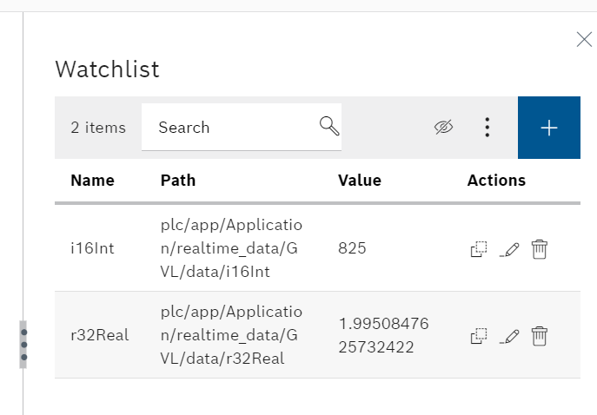Click the value 825 of i16Int
597x415 pixels.
coord(352,248)
